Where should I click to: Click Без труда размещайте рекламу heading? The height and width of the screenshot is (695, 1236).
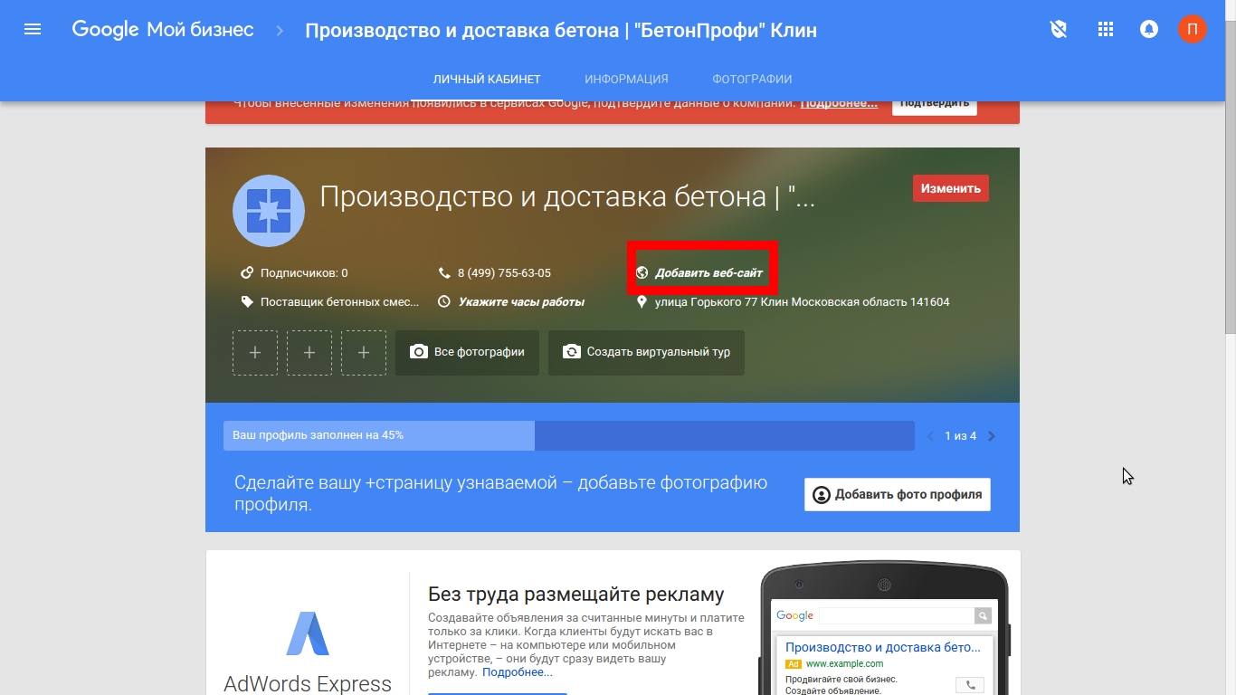click(576, 595)
